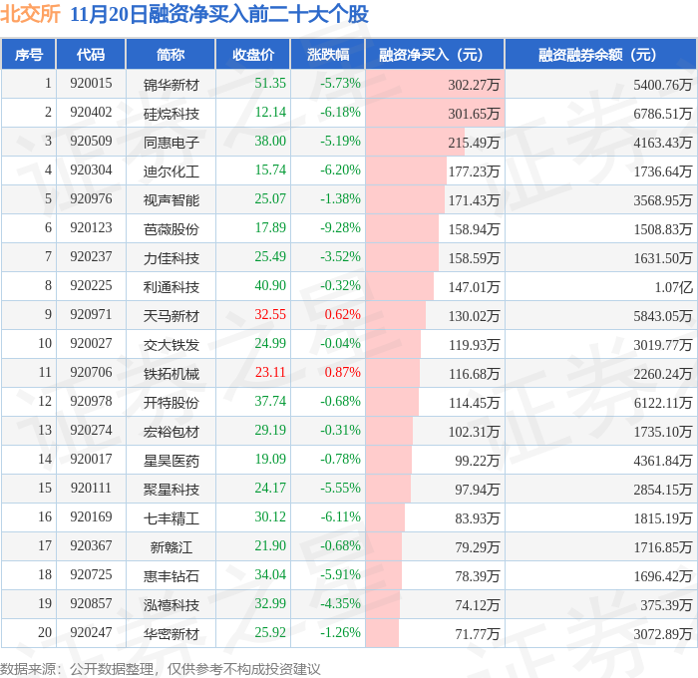
Task: Click the red 0.62% change value
Action: point(342,315)
